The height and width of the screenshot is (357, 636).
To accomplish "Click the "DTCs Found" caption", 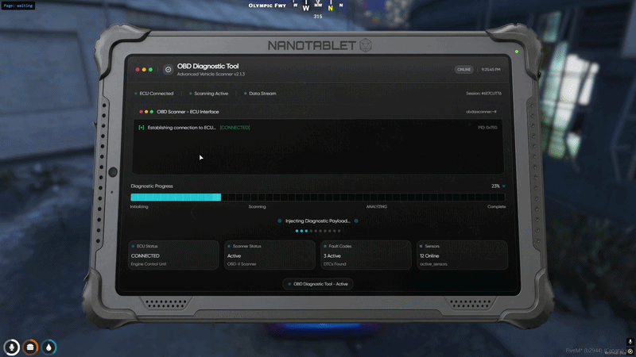I will 335,264.
